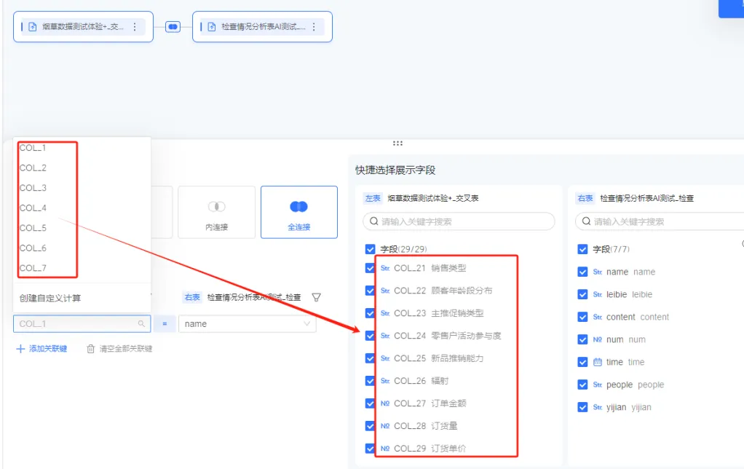Uncheck the COL_23 主推促销类型 checkbox
The image size is (744, 469).
[x=370, y=313]
